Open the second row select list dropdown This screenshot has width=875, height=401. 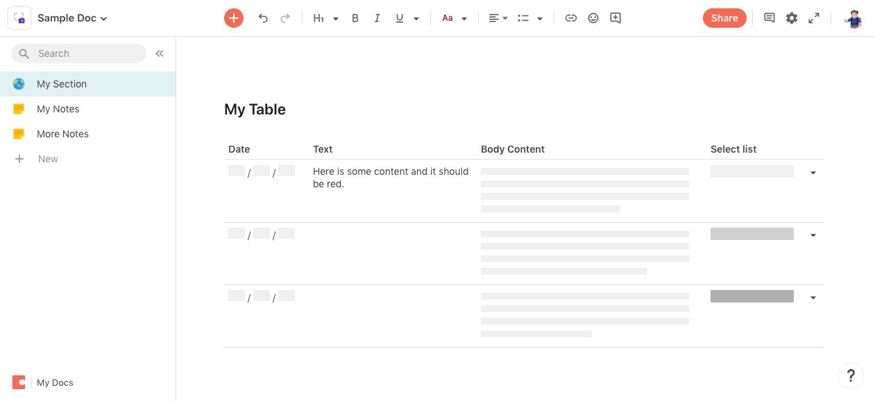(x=813, y=235)
